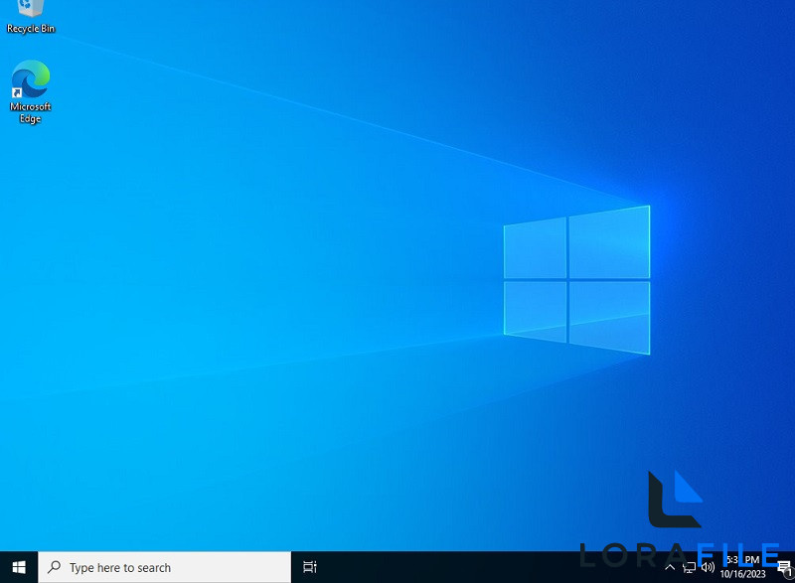Viewport: 795px width, 583px height.
Task: Click the taskbar date 10/16/2023
Action: (742, 574)
